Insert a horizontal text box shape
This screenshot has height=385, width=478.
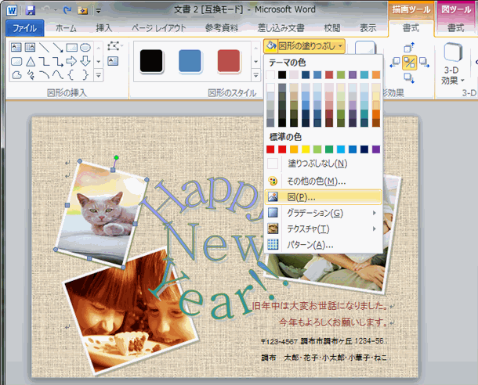point(16,47)
